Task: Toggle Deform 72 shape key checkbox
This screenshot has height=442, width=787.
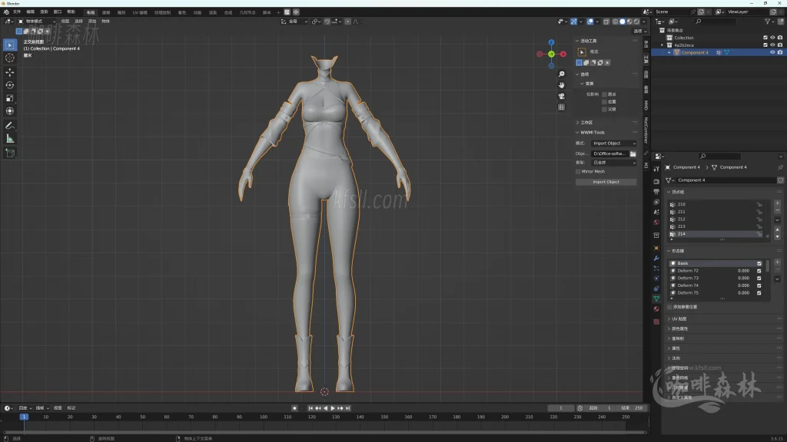Action: click(x=759, y=271)
